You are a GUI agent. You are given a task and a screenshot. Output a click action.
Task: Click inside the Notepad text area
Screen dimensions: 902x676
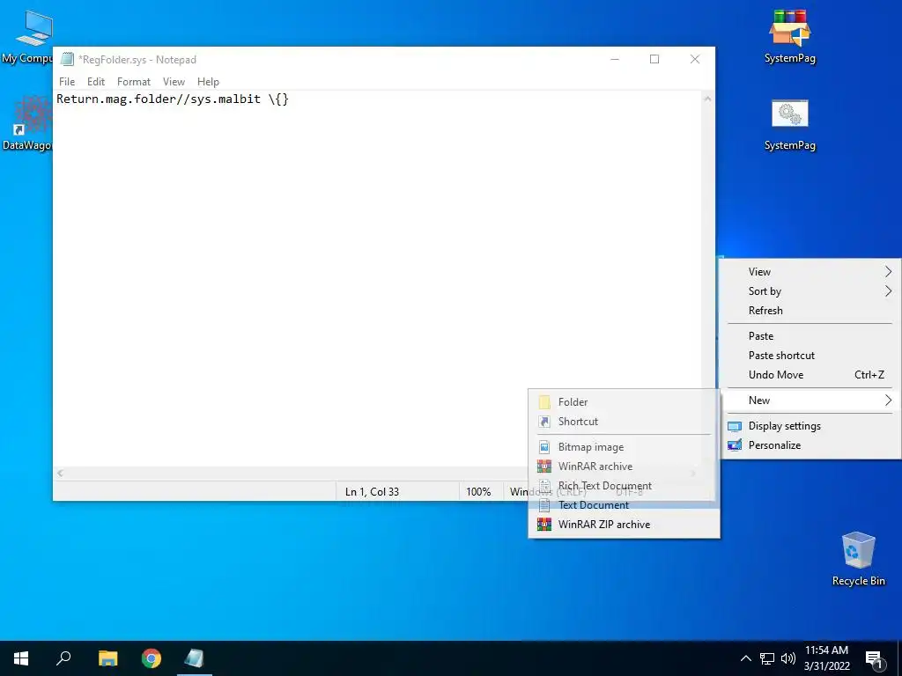(x=377, y=279)
